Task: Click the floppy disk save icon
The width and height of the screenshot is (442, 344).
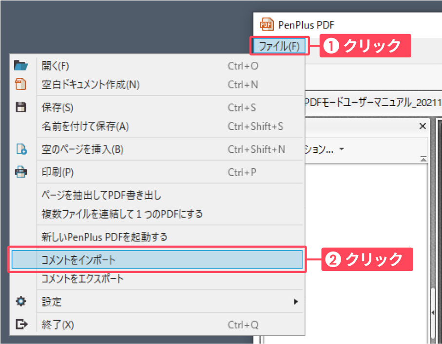Action: point(21,107)
